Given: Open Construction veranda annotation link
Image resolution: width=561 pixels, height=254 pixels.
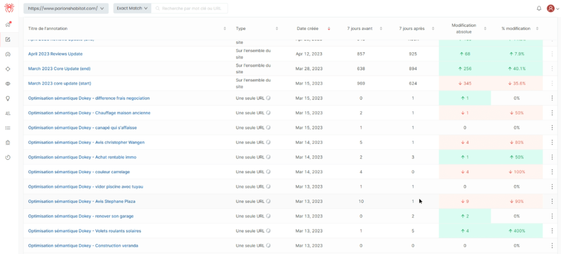Looking at the screenshot, I should click(83, 246).
